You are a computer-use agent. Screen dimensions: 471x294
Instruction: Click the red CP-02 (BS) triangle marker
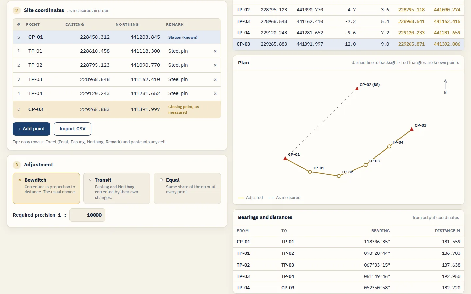click(357, 88)
